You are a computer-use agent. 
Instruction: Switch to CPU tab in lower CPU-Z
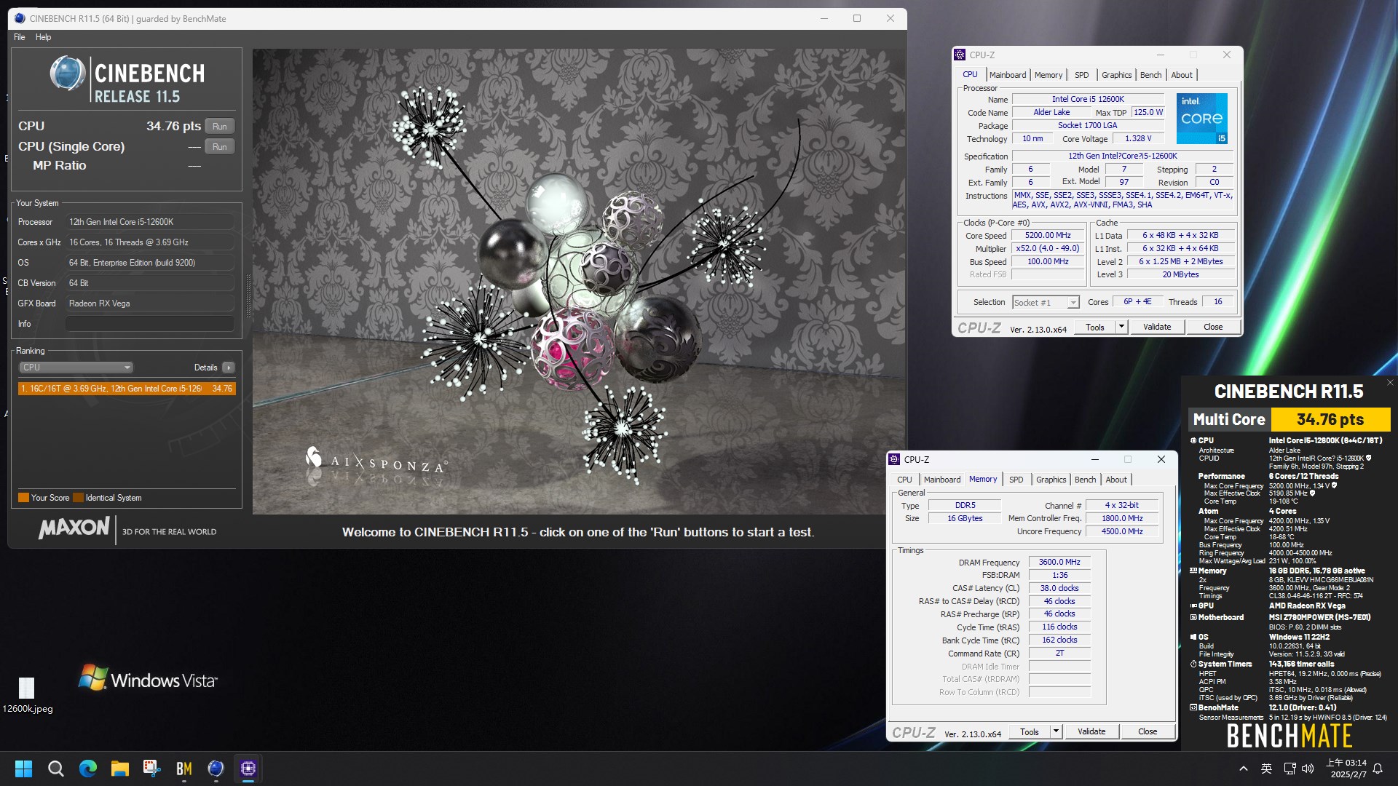pyautogui.click(x=904, y=480)
